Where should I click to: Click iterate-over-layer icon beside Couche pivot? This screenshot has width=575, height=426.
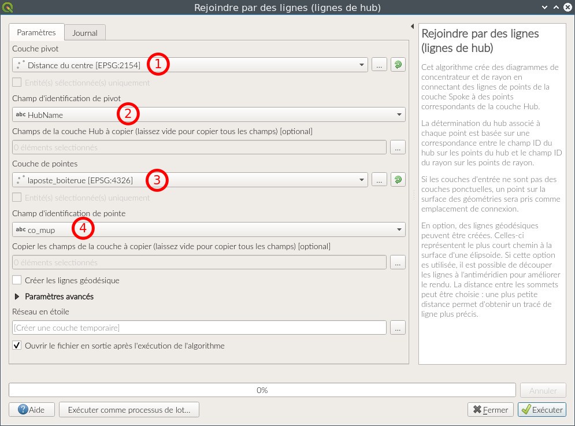[398, 65]
